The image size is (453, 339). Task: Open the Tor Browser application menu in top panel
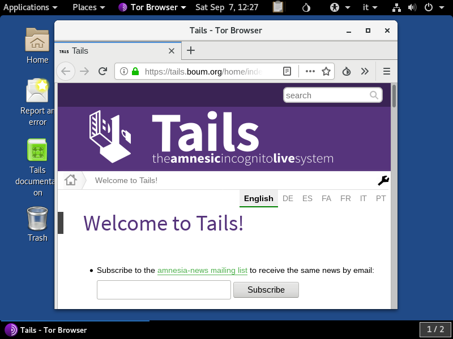152,7
